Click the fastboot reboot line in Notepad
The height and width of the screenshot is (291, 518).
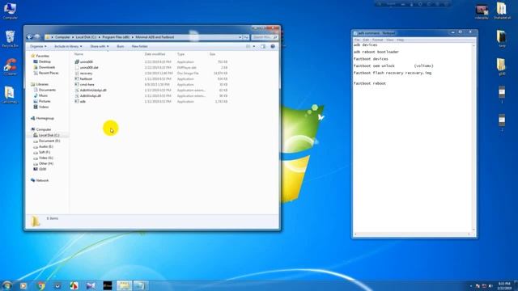pyautogui.click(x=370, y=83)
